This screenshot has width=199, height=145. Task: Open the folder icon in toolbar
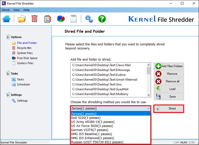coord(22,19)
